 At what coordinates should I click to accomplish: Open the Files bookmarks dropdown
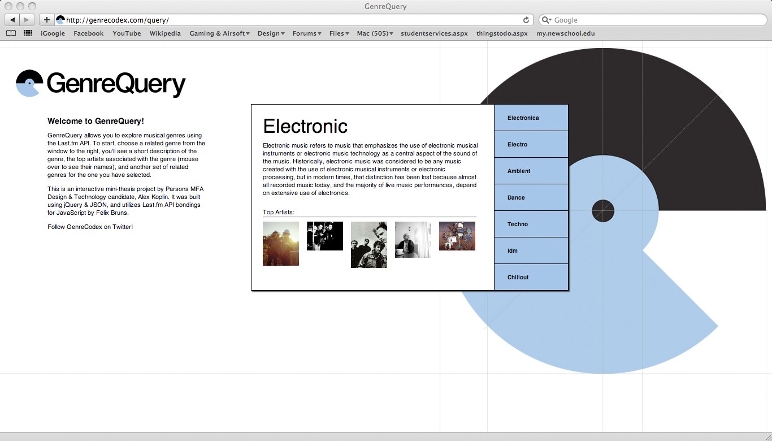click(x=339, y=33)
